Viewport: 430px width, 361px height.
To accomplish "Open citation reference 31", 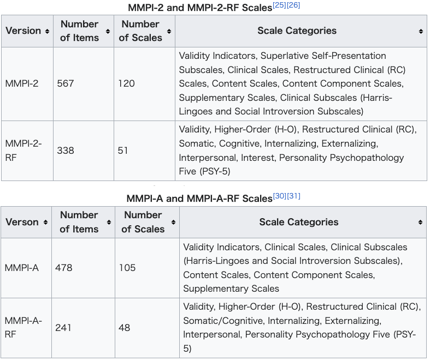I will tap(294, 196).
